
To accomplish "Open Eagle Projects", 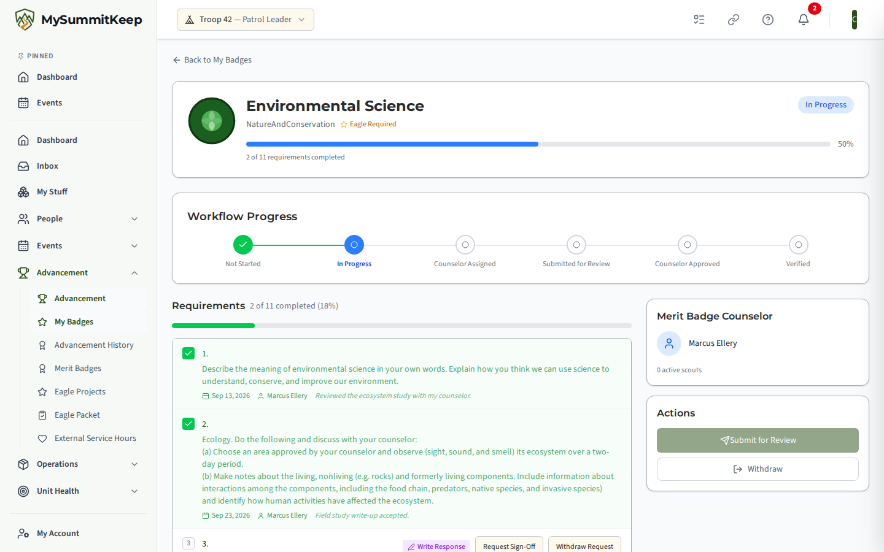I will click(88, 392).
